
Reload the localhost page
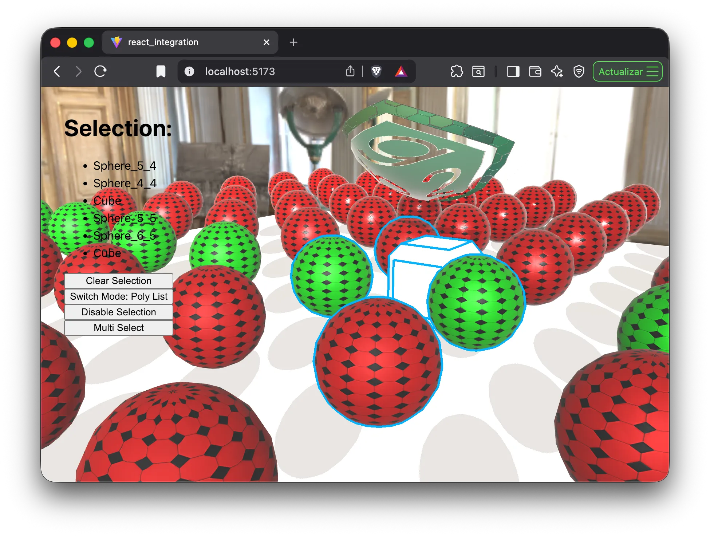click(100, 71)
